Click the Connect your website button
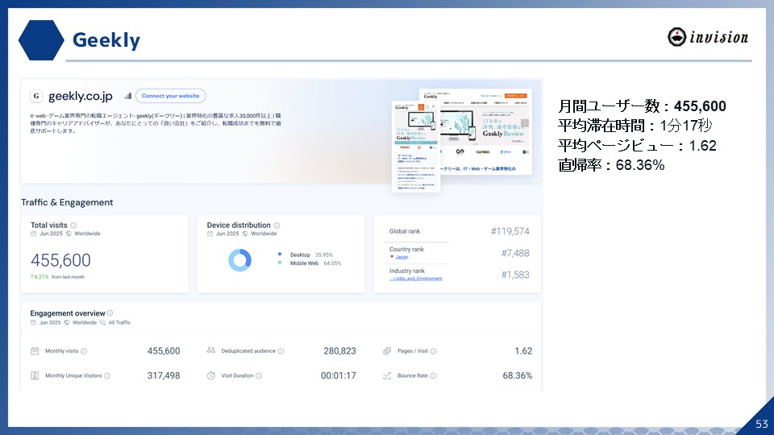 tap(170, 96)
